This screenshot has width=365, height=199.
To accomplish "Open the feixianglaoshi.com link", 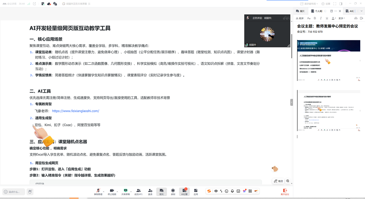I will [76, 111].
